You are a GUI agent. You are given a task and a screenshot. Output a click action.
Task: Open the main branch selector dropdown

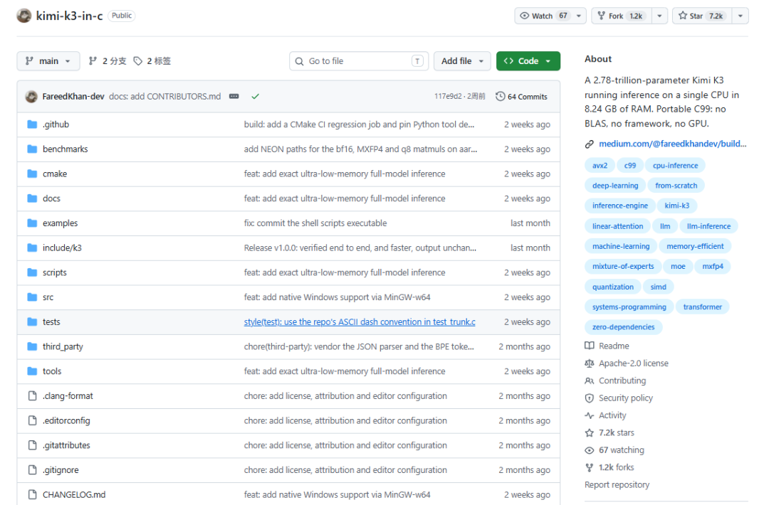48,60
